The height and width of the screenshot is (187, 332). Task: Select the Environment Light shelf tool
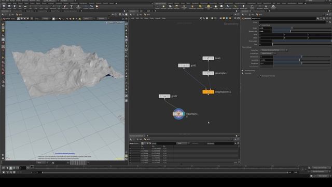[x=209, y=7]
